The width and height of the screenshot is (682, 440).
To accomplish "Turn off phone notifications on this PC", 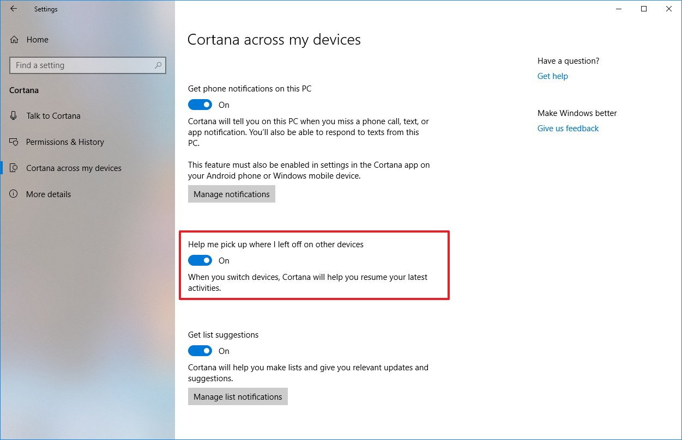I will click(x=200, y=105).
